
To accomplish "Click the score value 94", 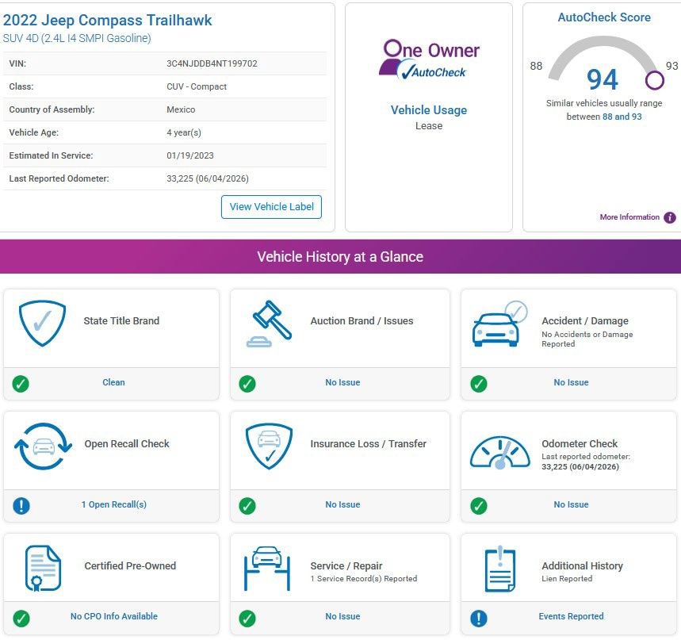I will pos(602,79).
